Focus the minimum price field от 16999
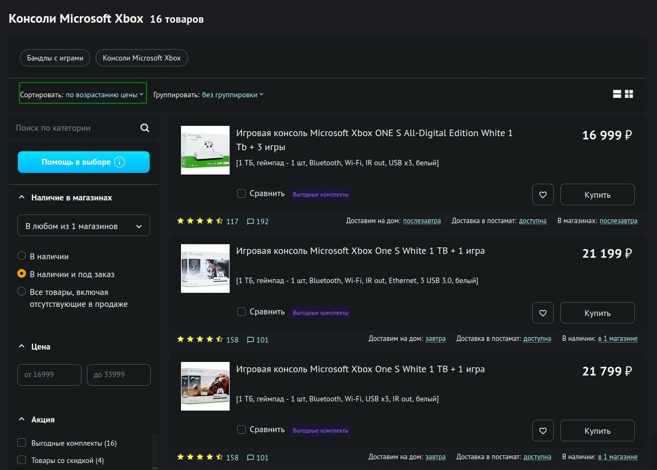The width and height of the screenshot is (657, 470). click(49, 375)
